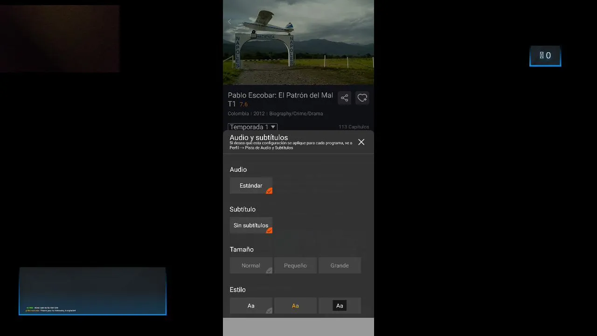This screenshot has height=336, width=597.
Task: Click the 113 Capítulos episode count
Action: tap(354, 127)
